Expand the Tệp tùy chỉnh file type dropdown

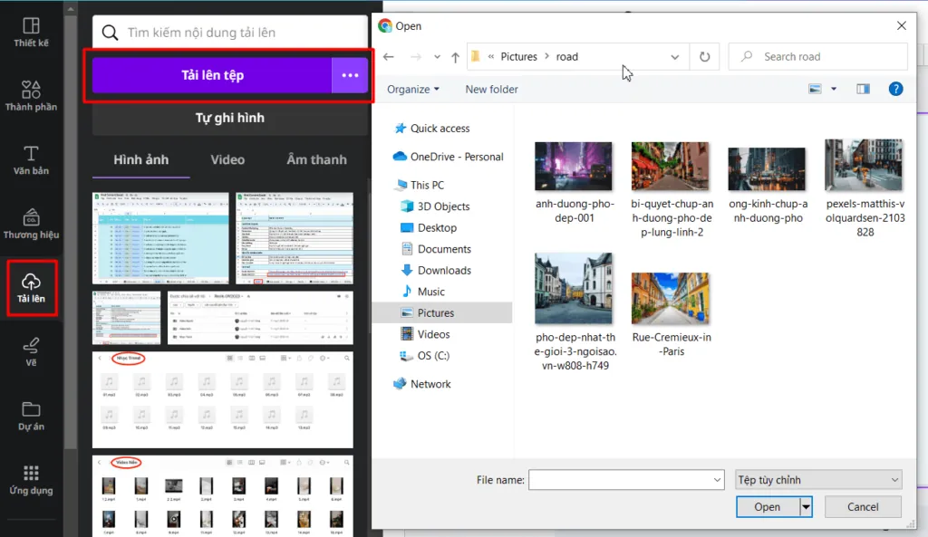coord(818,480)
